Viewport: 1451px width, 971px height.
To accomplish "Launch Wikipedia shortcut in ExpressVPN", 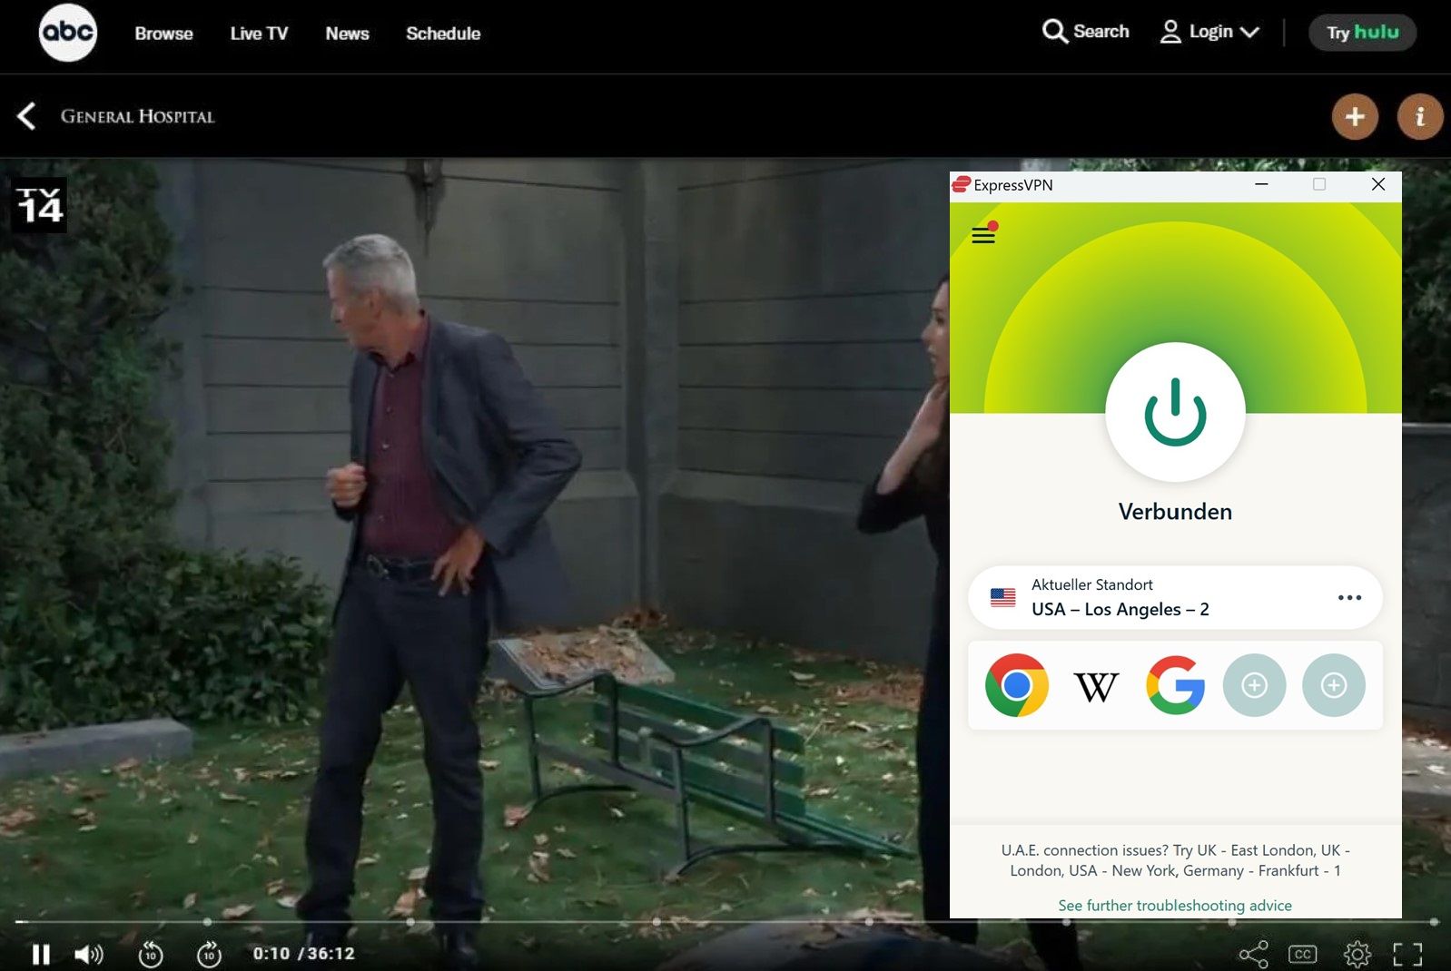I will [x=1096, y=687].
